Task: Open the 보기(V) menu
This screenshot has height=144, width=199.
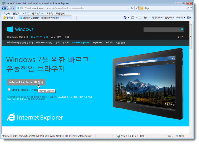Action: (x=26, y=14)
